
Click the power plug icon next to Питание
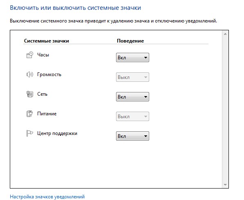(x=30, y=114)
